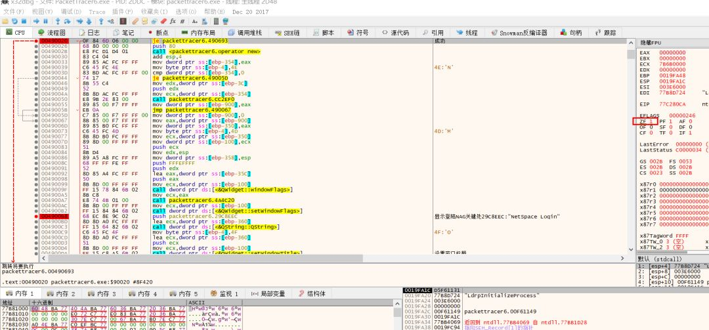Switch to the 流程图 graph tab

pos(52,33)
